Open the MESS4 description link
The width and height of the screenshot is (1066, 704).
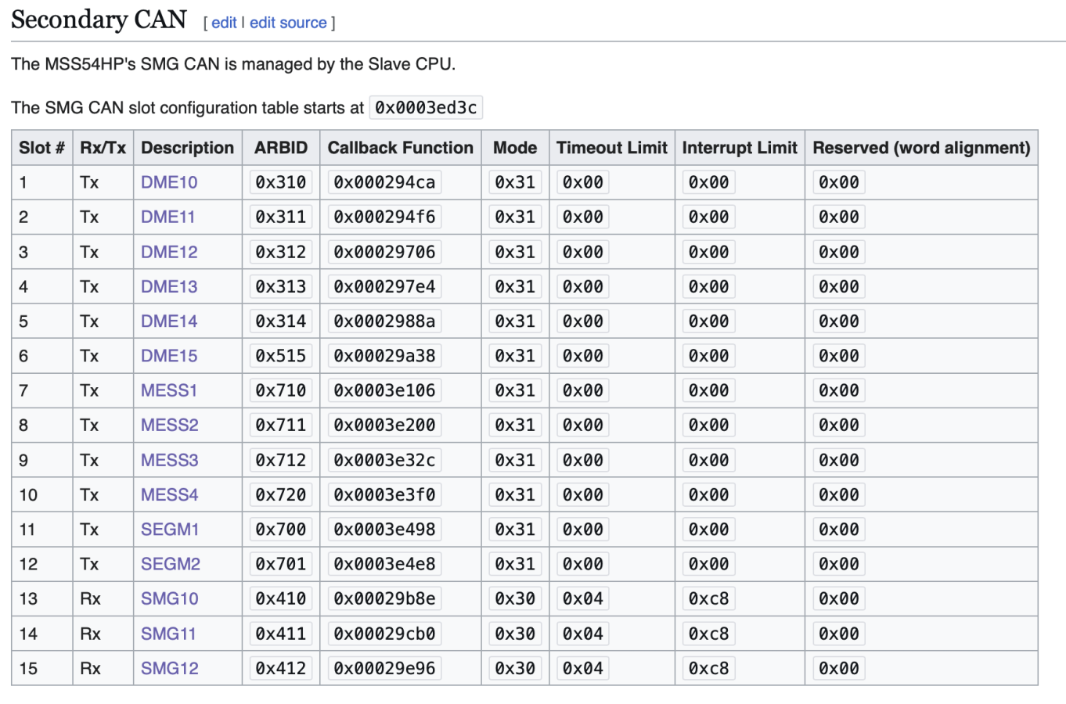pos(169,494)
